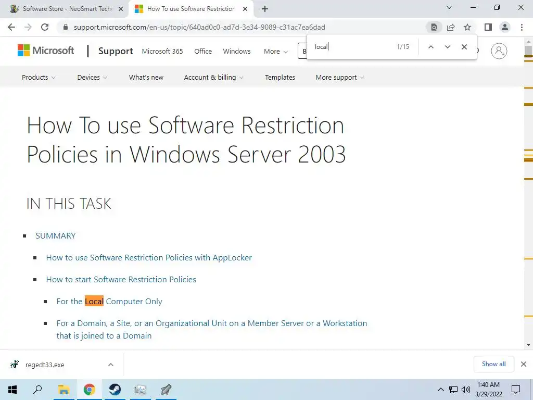Open the rocket-icon app in taskbar
This screenshot has width=533, height=400.
point(166,390)
